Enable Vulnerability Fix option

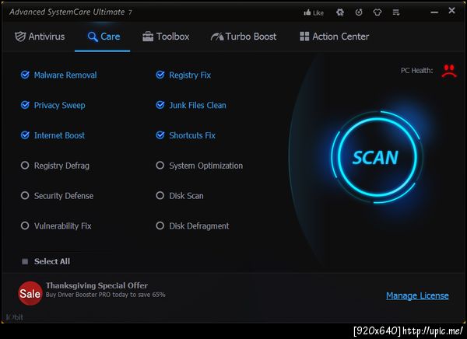coord(25,225)
